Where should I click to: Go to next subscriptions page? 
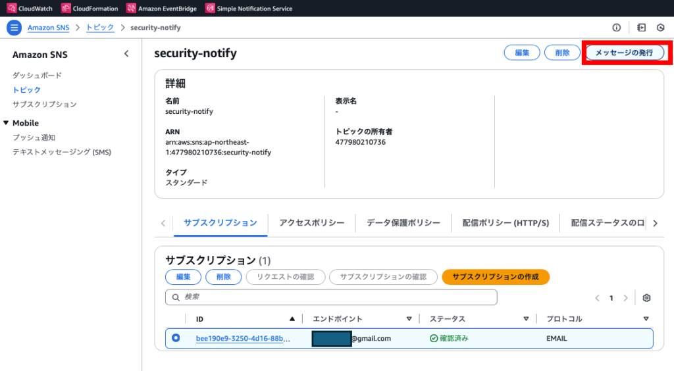(626, 298)
